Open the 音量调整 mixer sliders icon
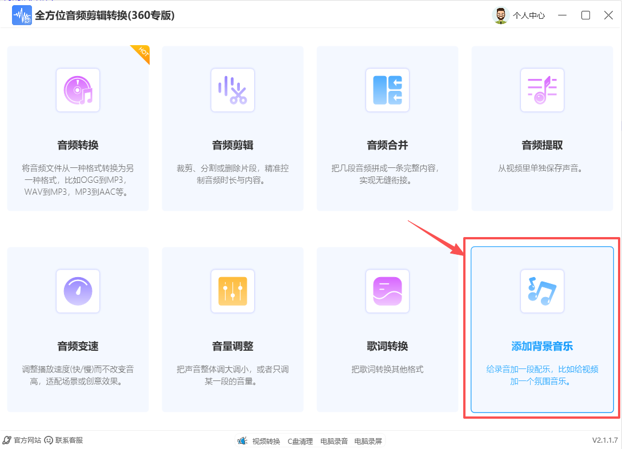Image resolution: width=622 pixels, height=449 pixels. [x=232, y=291]
